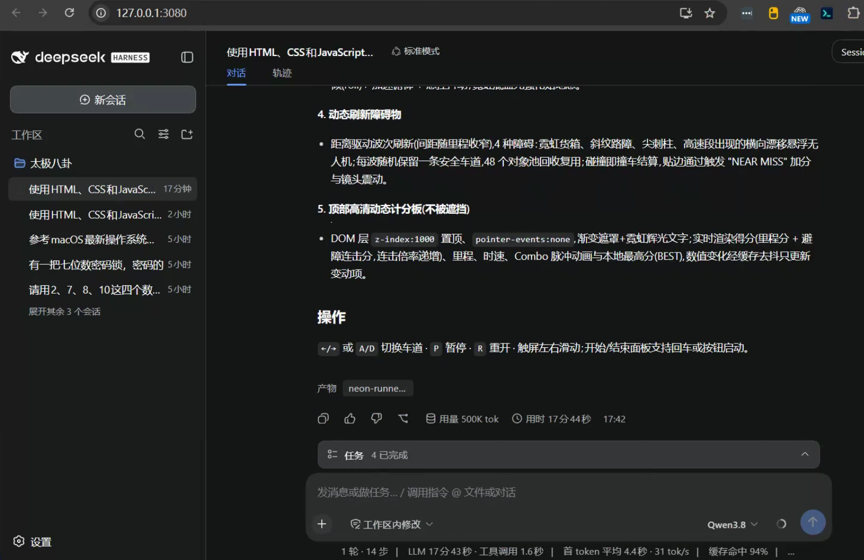Open the 标准模式 mode selector
The height and width of the screenshot is (560, 864).
415,52
